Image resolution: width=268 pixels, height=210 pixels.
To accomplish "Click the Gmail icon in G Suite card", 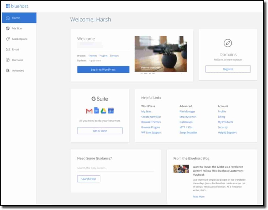I will tap(89, 111).
